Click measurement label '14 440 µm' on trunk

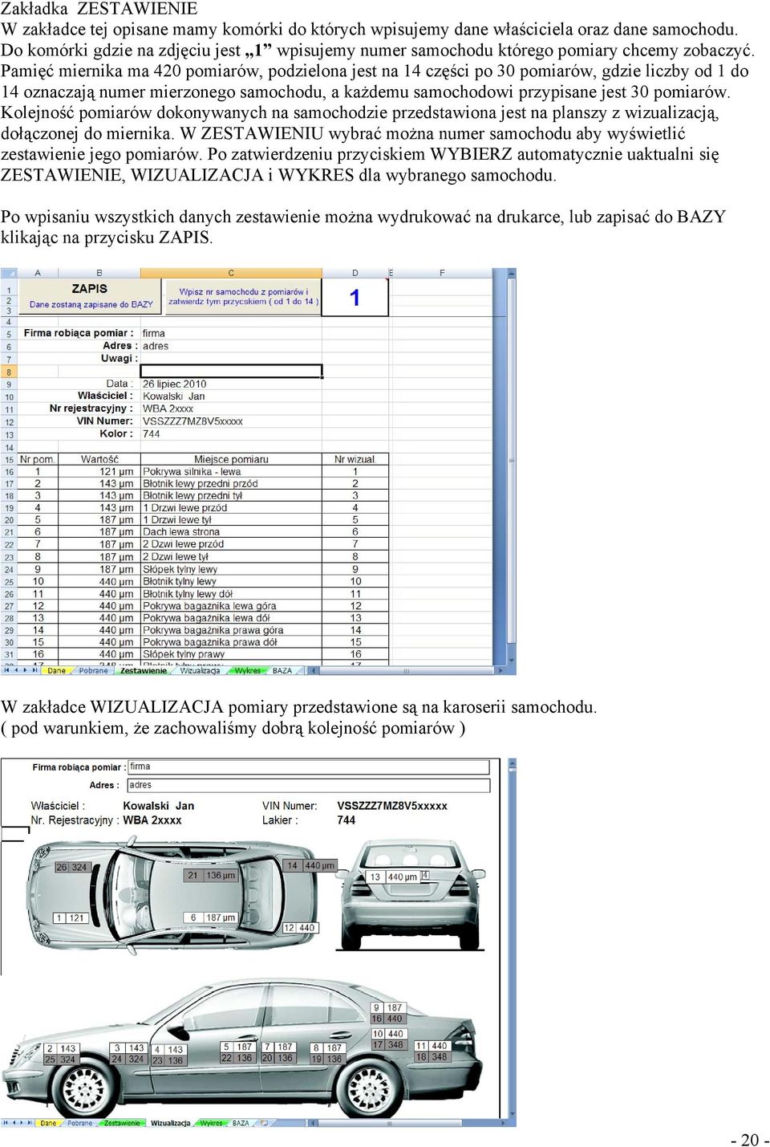311,865
